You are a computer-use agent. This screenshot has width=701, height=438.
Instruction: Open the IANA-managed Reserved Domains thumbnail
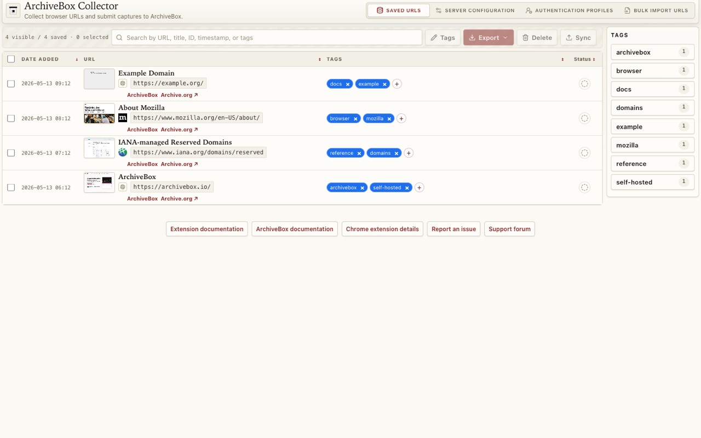pos(99,148)
